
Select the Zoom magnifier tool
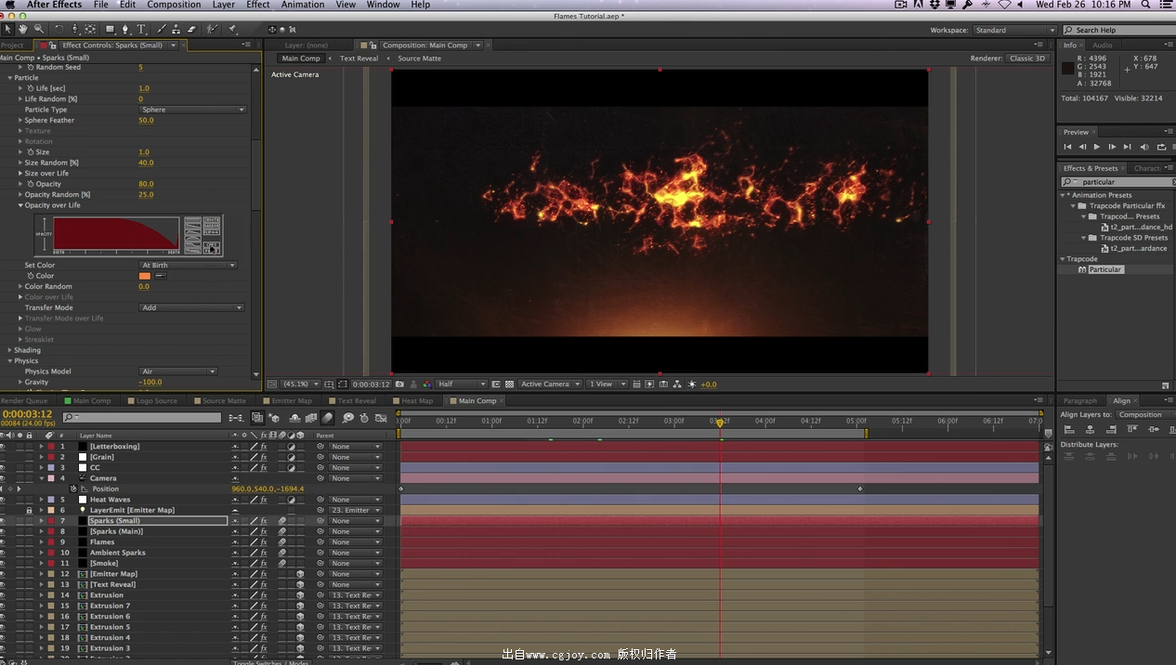coord(38,30)
